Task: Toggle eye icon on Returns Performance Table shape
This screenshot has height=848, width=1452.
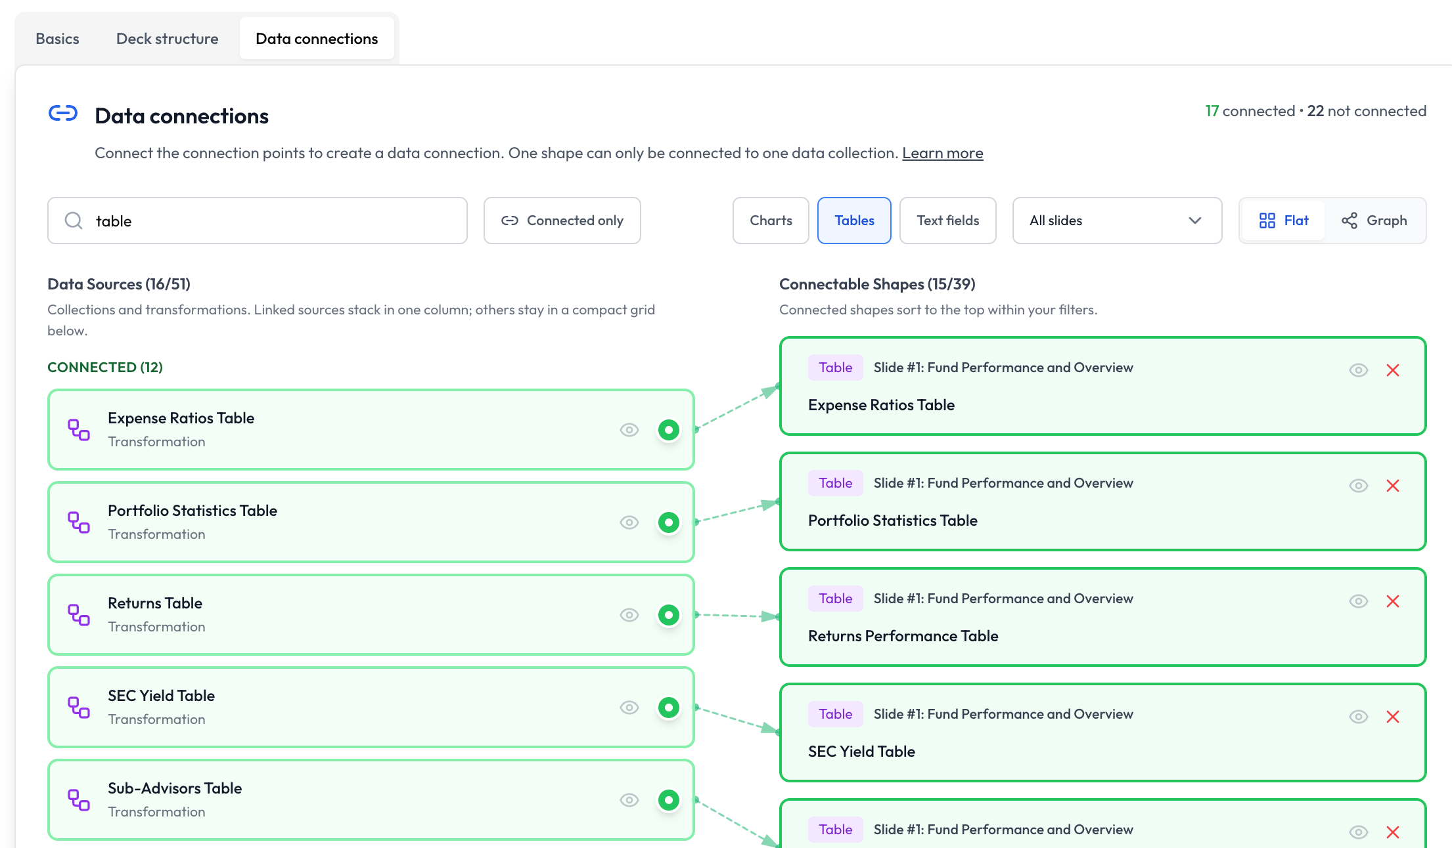Action: [1359, 601]
